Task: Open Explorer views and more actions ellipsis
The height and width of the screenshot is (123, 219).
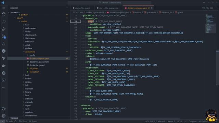Action: tap(67, 8)
